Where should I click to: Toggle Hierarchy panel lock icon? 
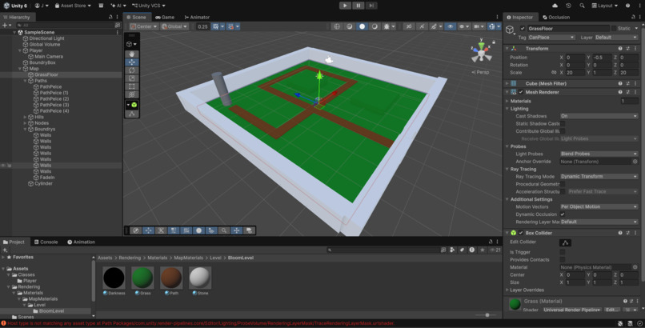[110, 17]
